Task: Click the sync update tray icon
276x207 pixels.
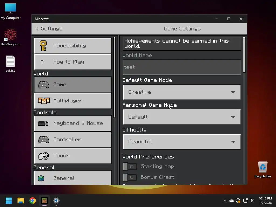Action: [x=238, y=201]
